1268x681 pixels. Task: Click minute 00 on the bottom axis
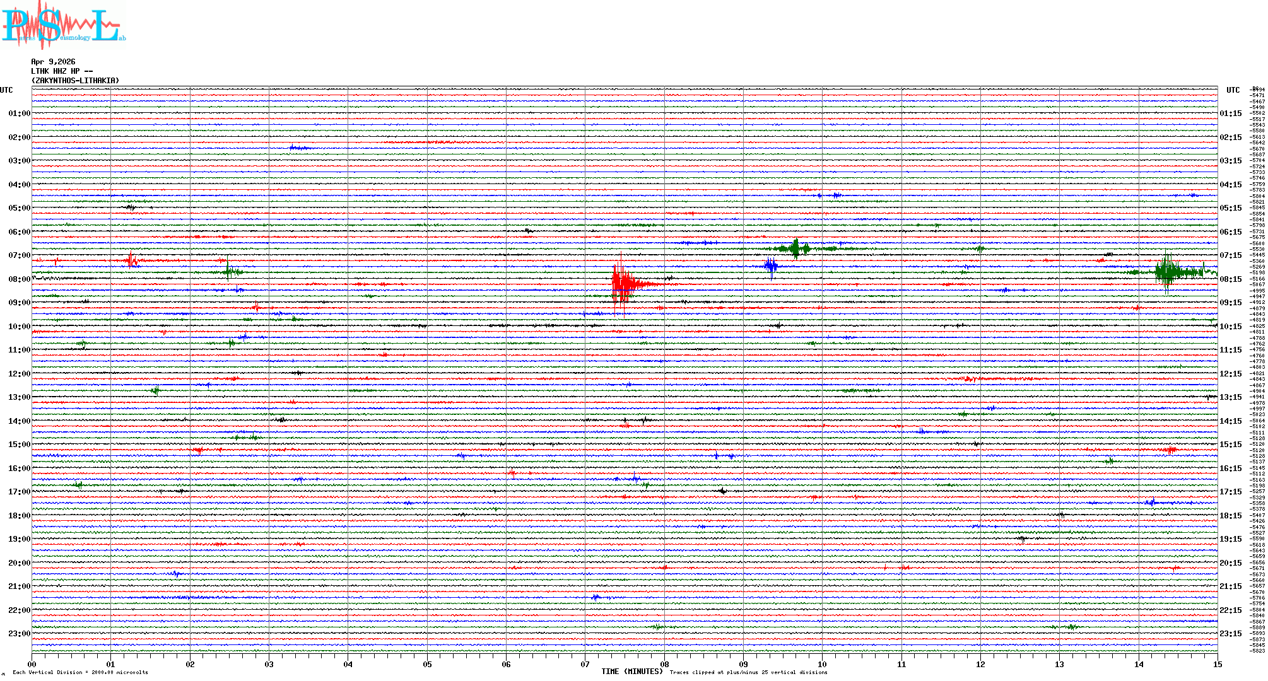point(32,665)
